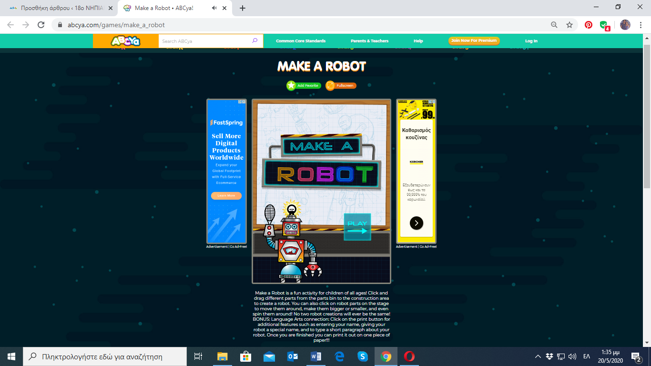Click in the Search ABCya field
Screen dimensions: 651x366
[x=205, y=41]
